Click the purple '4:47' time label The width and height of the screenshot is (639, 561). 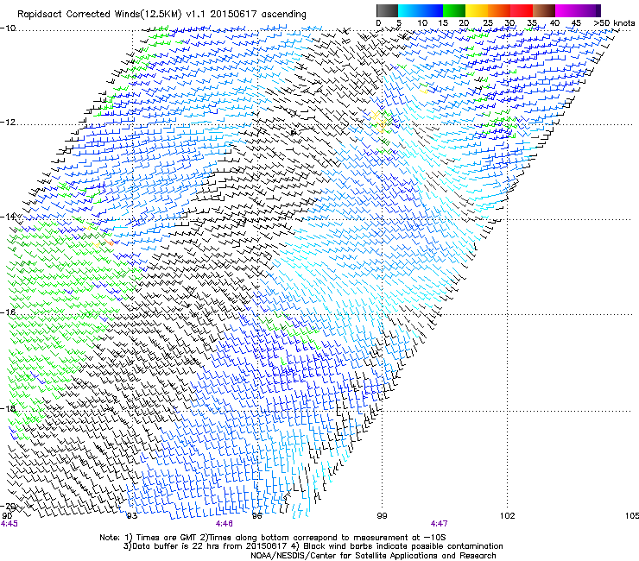[439, 524]
